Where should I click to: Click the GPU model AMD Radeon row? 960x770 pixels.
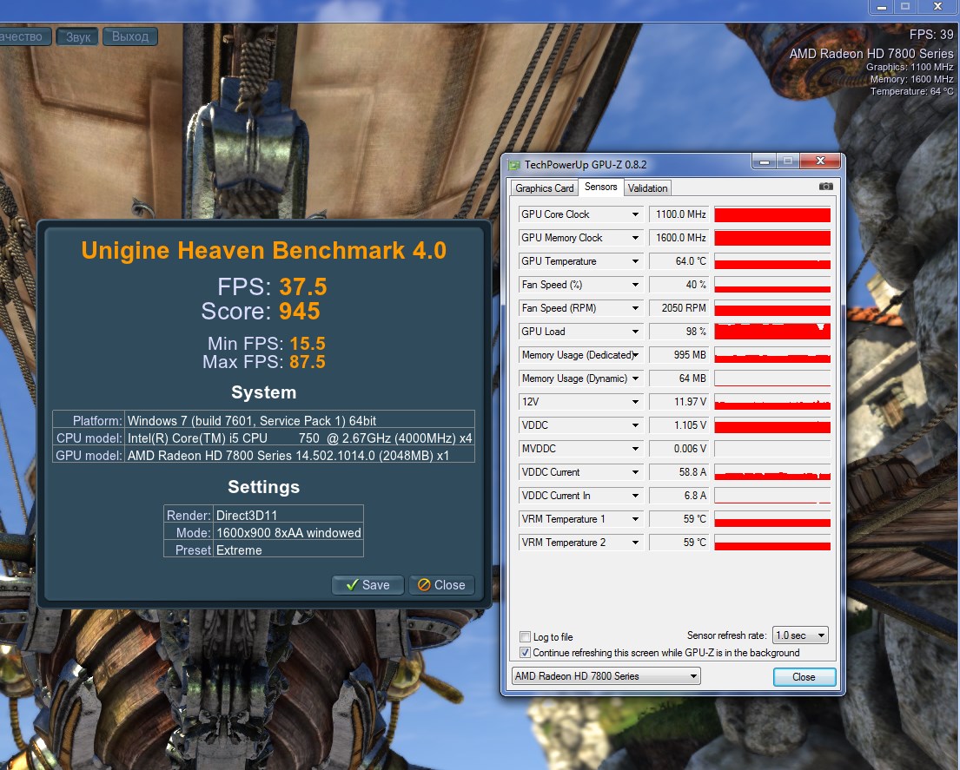pos(264,455)
